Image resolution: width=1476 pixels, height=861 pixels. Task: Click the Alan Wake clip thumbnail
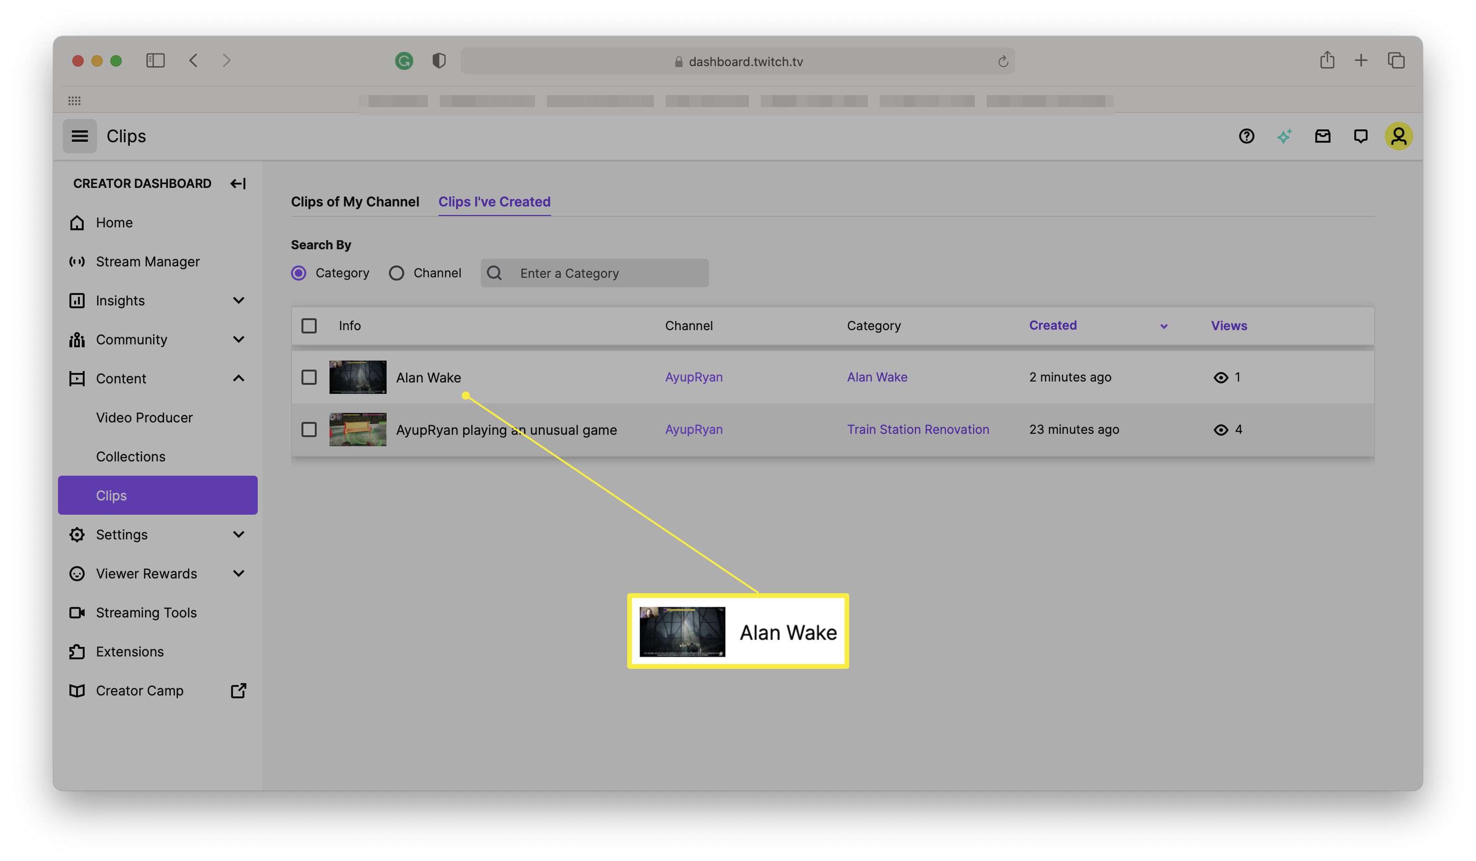tap(357, 376)
